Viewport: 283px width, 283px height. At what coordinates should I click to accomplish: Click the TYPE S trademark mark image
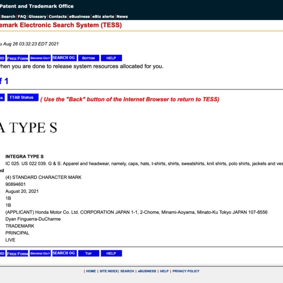point(29,127)
